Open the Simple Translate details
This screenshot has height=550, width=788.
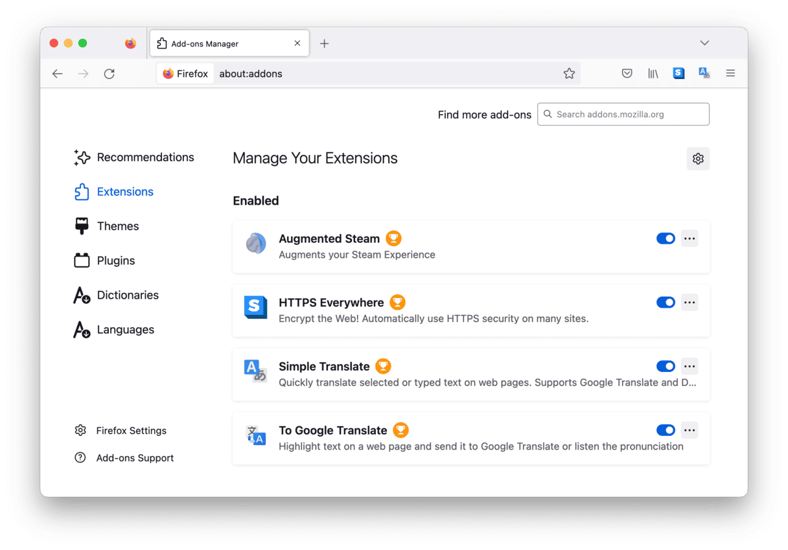click(471, 374)
